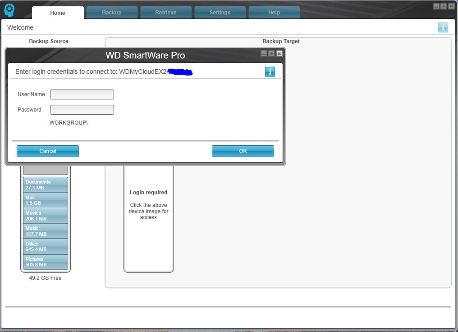
Task: Focus the User Name field
Action: (x=82, y=94)
